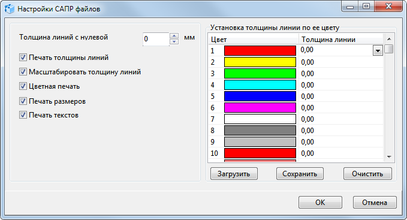
Task: Select light gray swatch in row 9
Action: 260,142
